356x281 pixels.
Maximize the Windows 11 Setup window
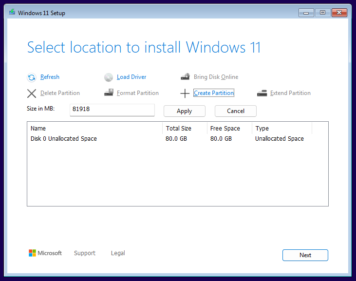pos(322,13)
